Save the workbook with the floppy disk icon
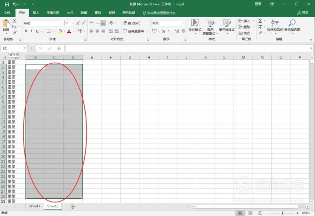 pos(7,4)
